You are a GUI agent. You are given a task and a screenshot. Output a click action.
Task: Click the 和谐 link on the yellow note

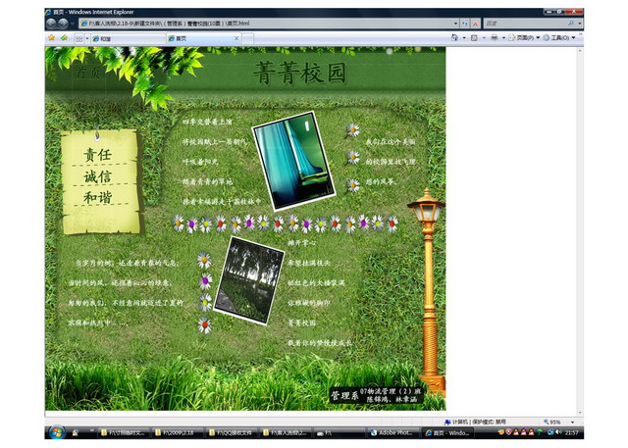tap(97, 198)
